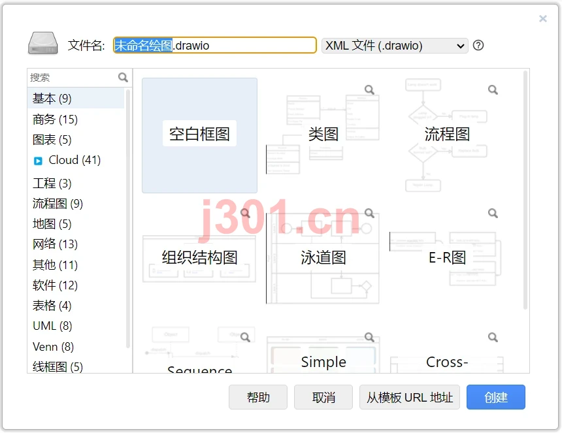This screenshot has height=433, width=562.
Task: Preview 组织结构图 template with its magnifier
Action: click(x=245, y=213)
